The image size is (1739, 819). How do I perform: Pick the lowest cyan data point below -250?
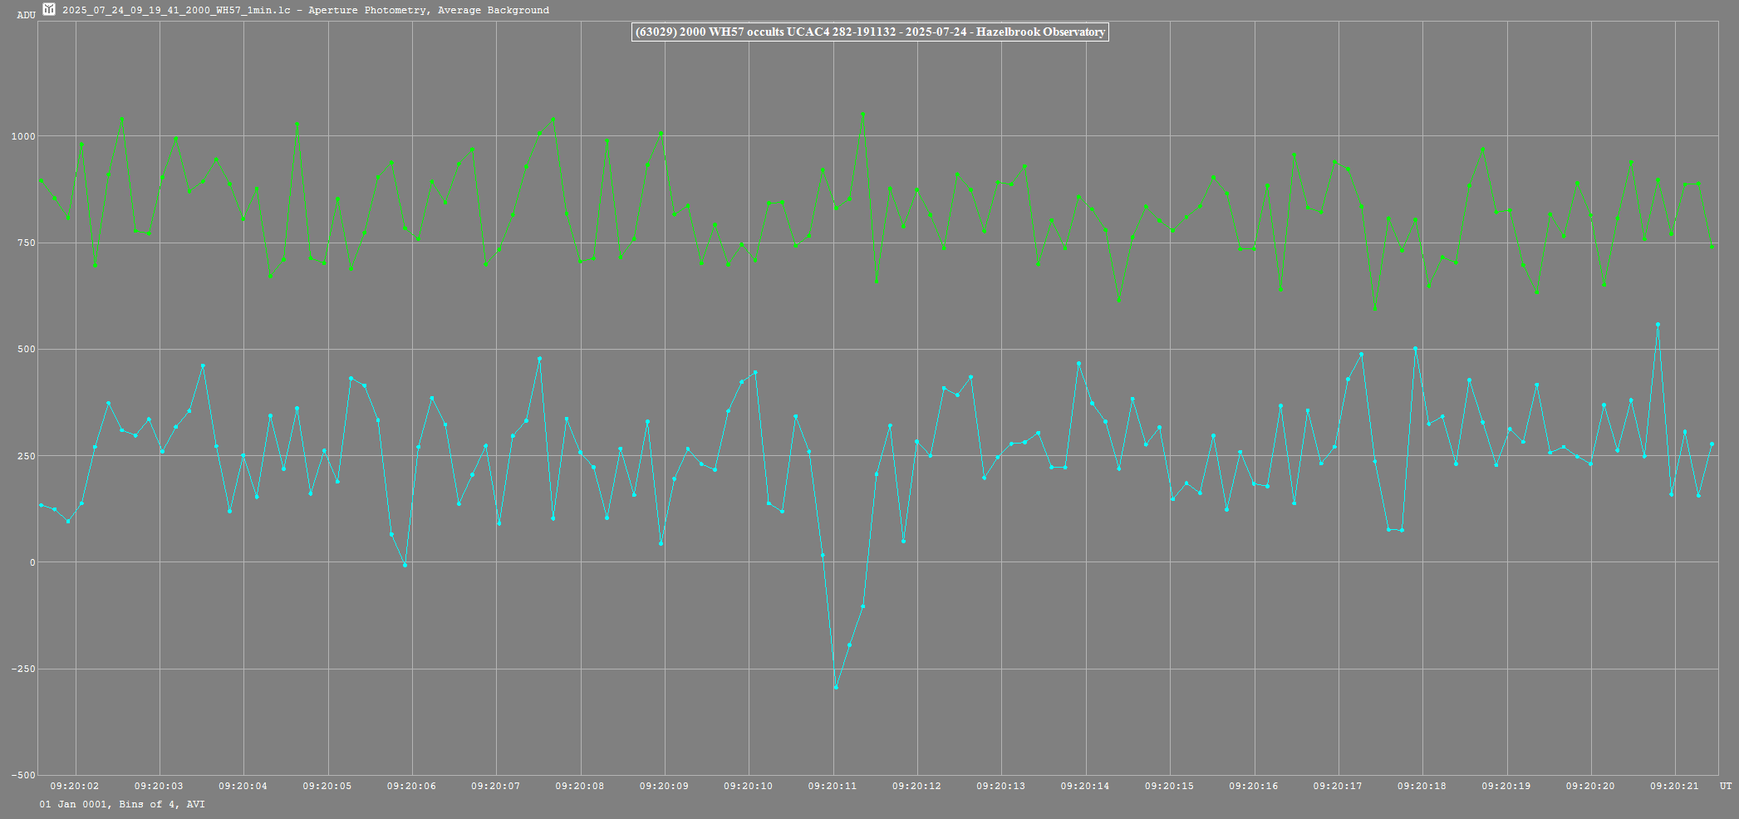tap(836, 687)
